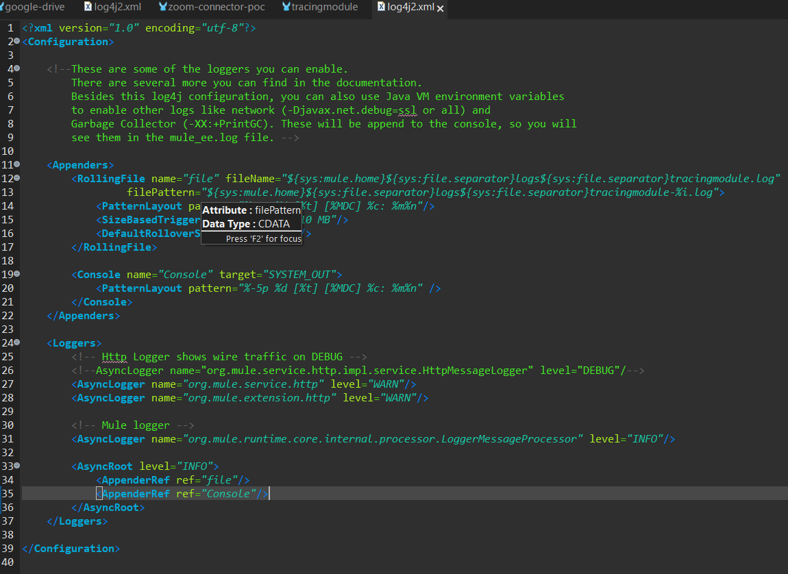Collapse the Loggers section fold marker
The height and width of the screenshot is (574, 788).
point(17,343)
